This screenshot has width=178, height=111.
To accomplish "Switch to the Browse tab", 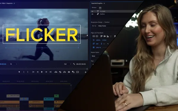I will point(94,7).
